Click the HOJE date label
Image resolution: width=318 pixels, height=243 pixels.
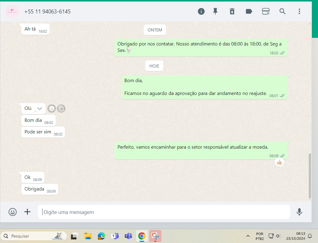point(154,66)
